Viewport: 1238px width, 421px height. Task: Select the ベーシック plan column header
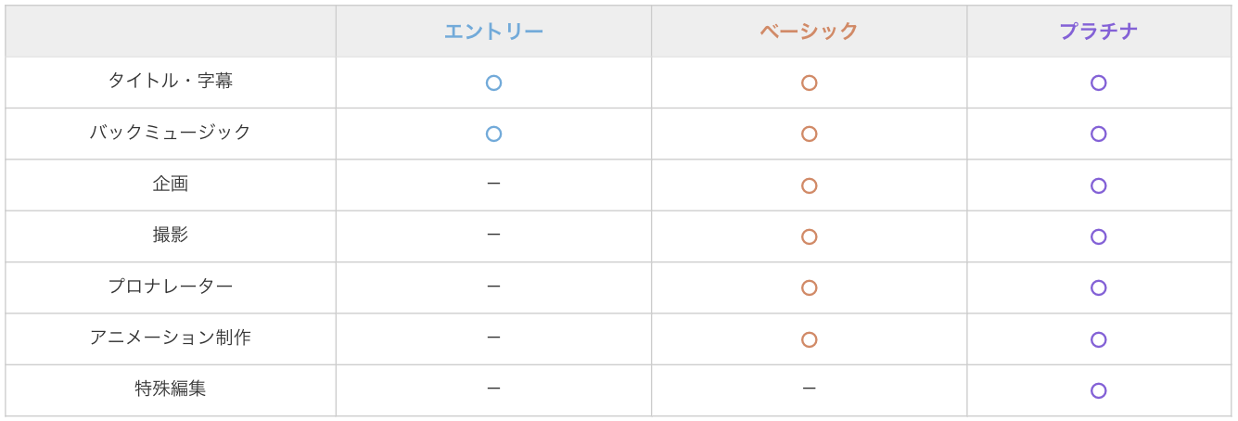click(809, 32)
